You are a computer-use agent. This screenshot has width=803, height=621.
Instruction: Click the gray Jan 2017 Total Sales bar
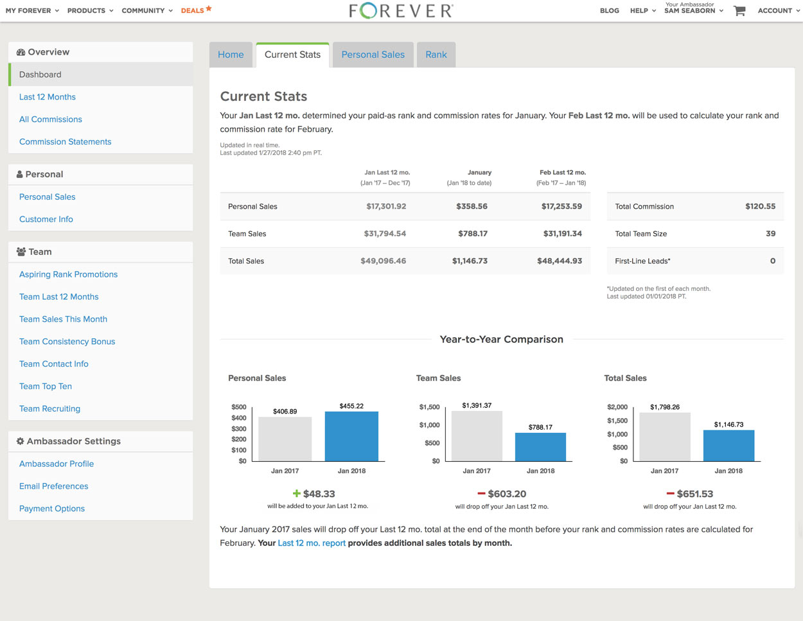click(665, 437)
